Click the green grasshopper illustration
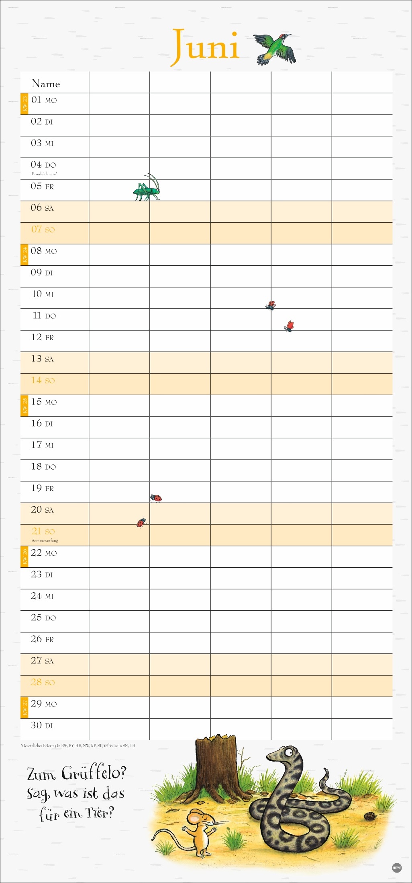 click(x=147, y=188)
